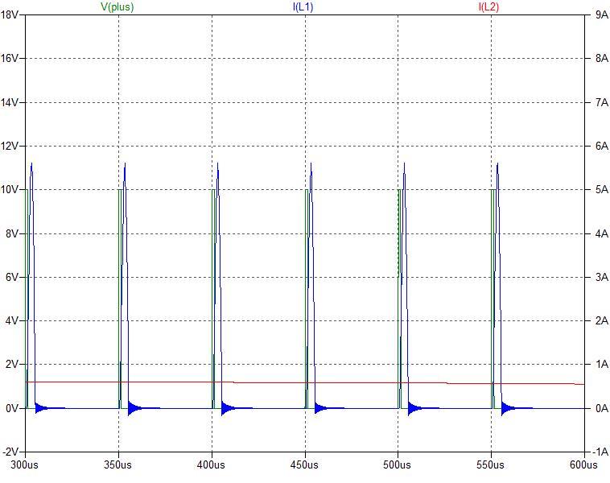Click the V(plus) trace label
Viewport: 610px width, 483px height.
pos(117,7)
